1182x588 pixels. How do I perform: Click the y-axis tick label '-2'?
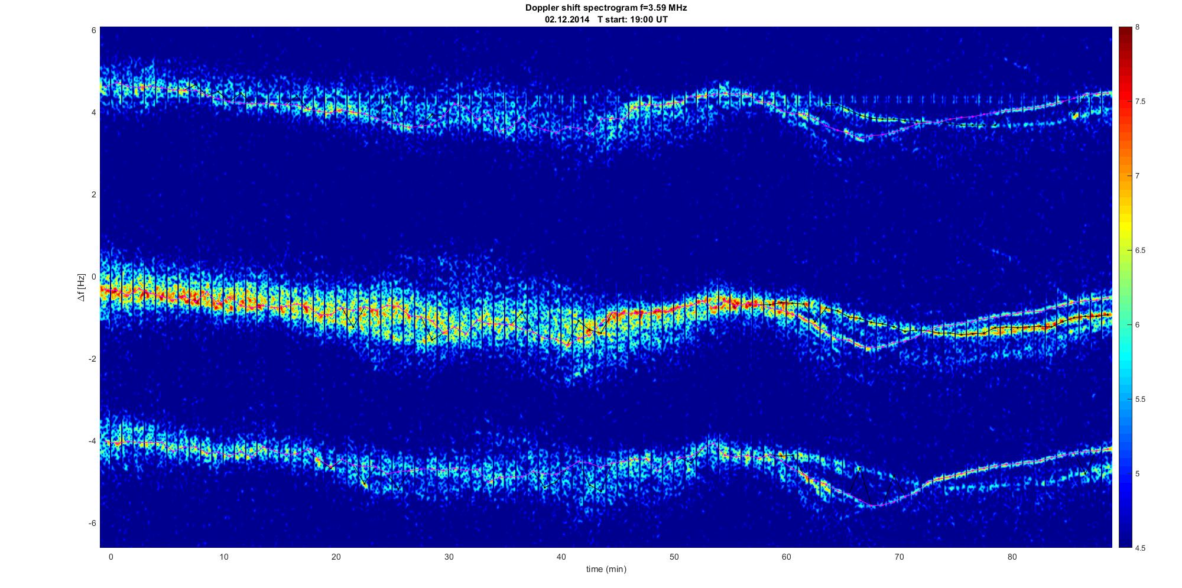(x=92, y=359)
